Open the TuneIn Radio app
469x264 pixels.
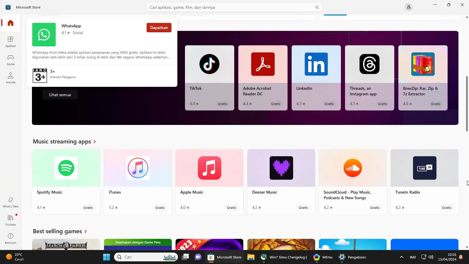coord(424,182)
